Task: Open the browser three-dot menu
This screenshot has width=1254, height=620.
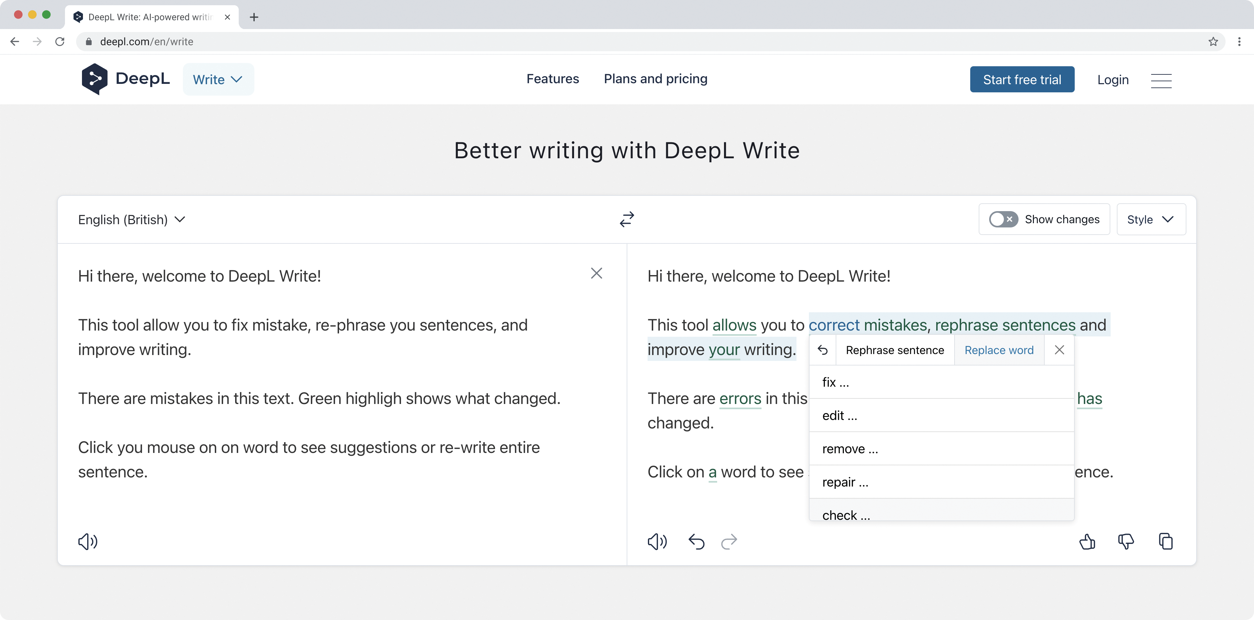Action: [1239, 42]
